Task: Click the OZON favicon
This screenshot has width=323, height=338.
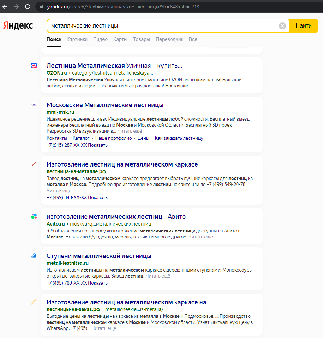Action: click(x=34, y=65)
